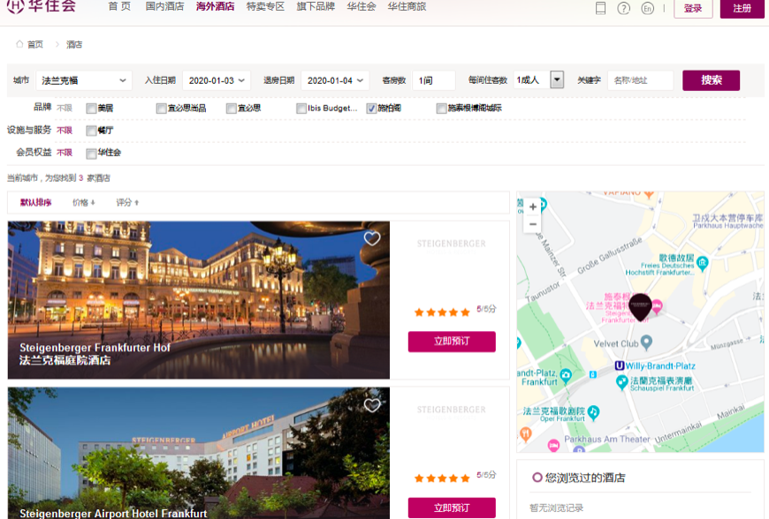Click star rating of Steigenberger Frankfurter Hof

click(x=442, y=312)
